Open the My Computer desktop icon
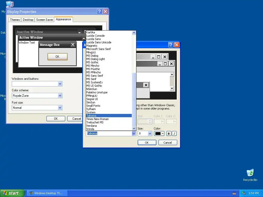 10,4
